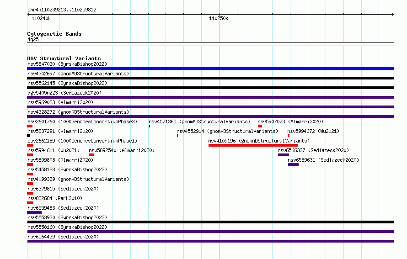This screenshot has height=259, width=407.
Task: Click nsv5907073 (Almarri2020) label
Action: (290, 122)
